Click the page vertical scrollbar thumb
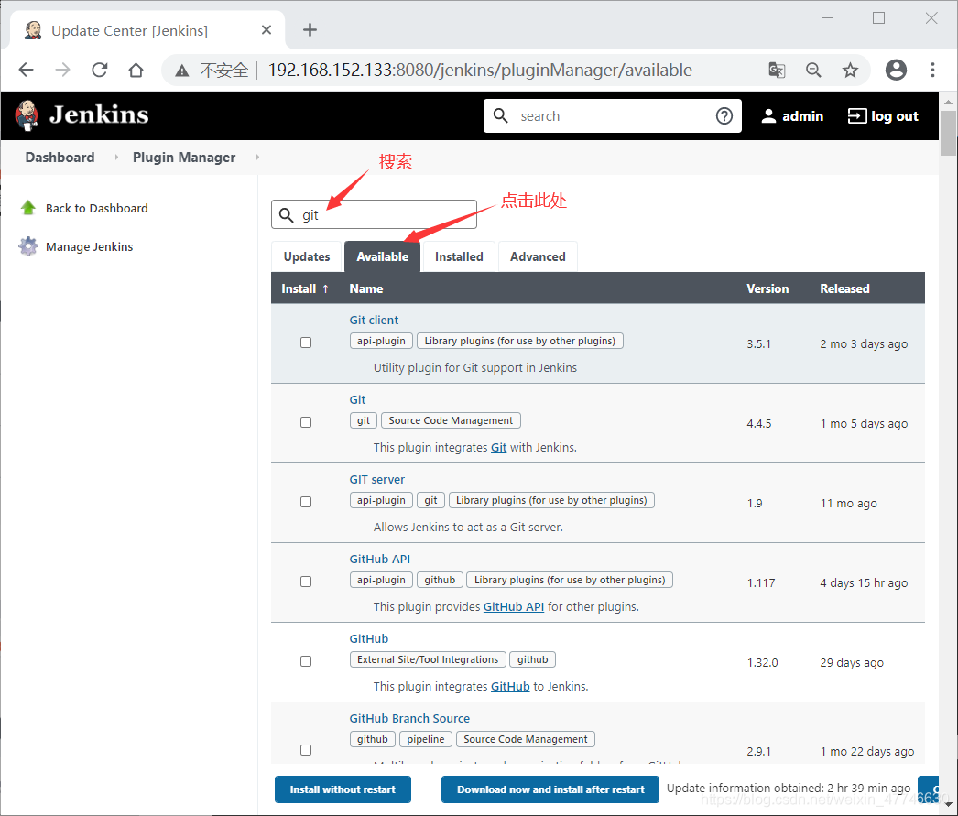 coord(948,133)
